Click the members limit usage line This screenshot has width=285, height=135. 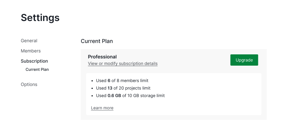coord(122,81)
